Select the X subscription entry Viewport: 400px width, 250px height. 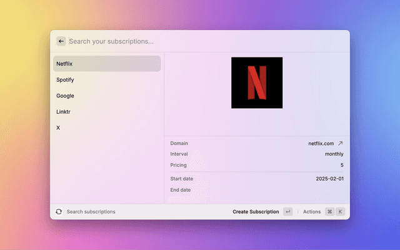[106, 127]
